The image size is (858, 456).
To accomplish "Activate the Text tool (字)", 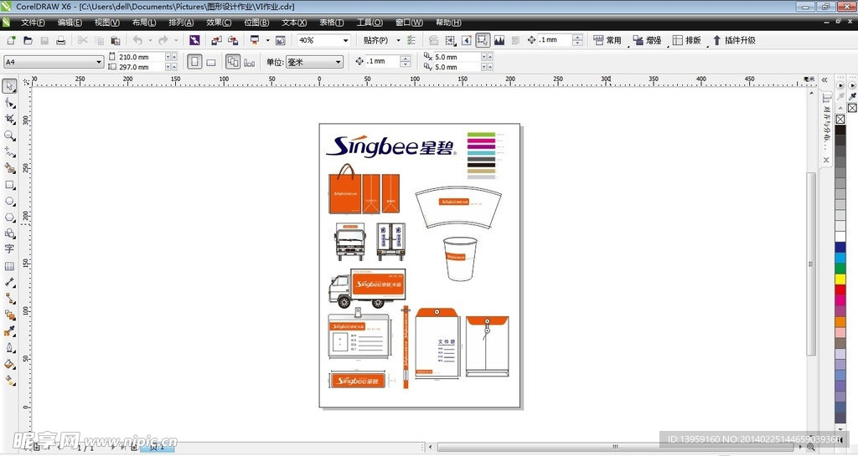I will (9, 249).
